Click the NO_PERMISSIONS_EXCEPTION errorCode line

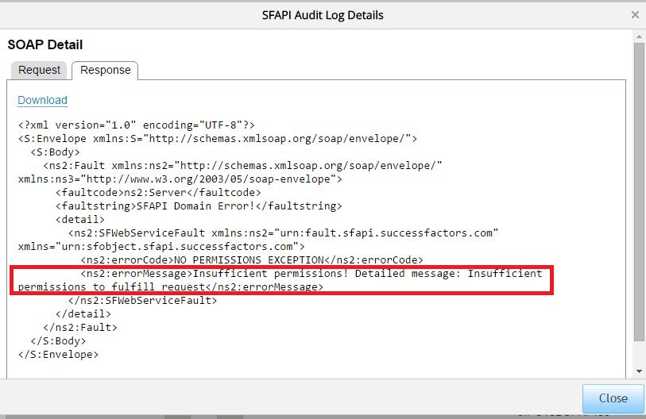[252, 259]
